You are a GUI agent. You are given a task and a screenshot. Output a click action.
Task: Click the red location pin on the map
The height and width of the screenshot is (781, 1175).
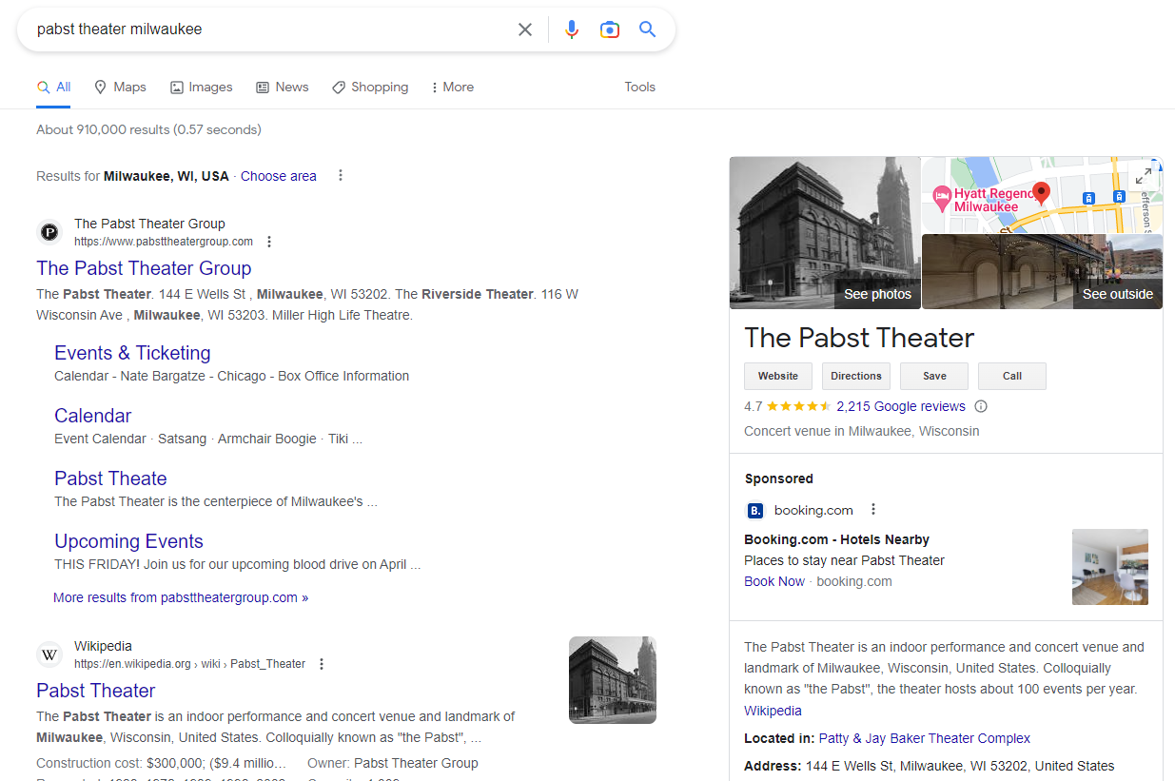click(1041, 194)
